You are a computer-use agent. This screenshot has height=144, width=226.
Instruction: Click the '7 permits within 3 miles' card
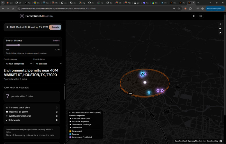point(32,96)
